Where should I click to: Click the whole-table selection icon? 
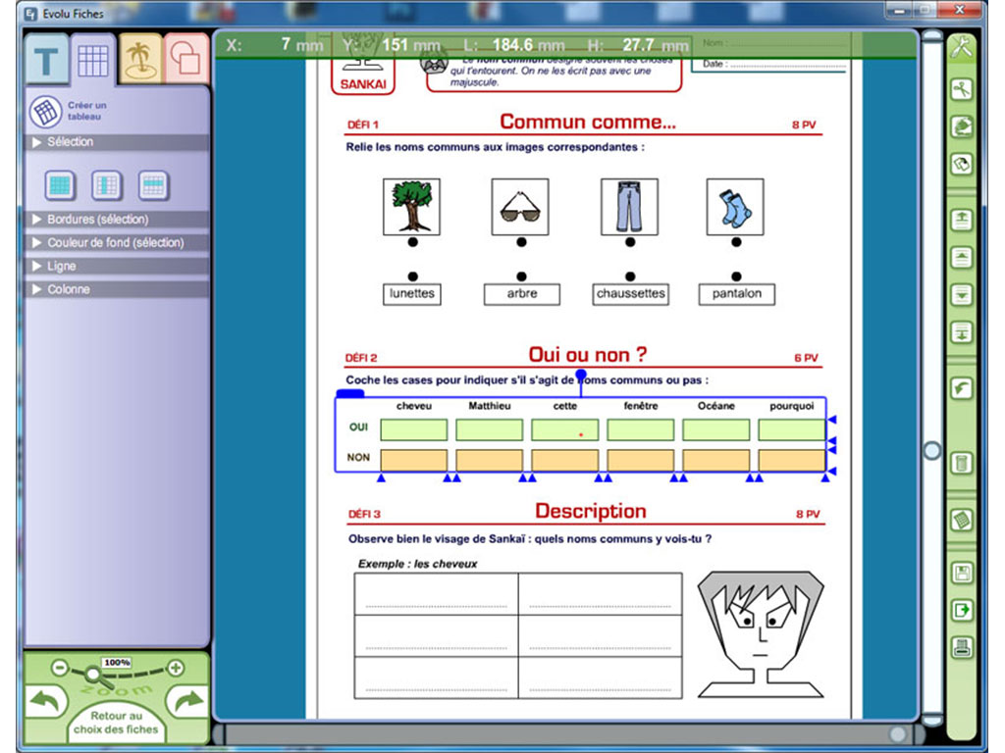[x=58, y=185]
